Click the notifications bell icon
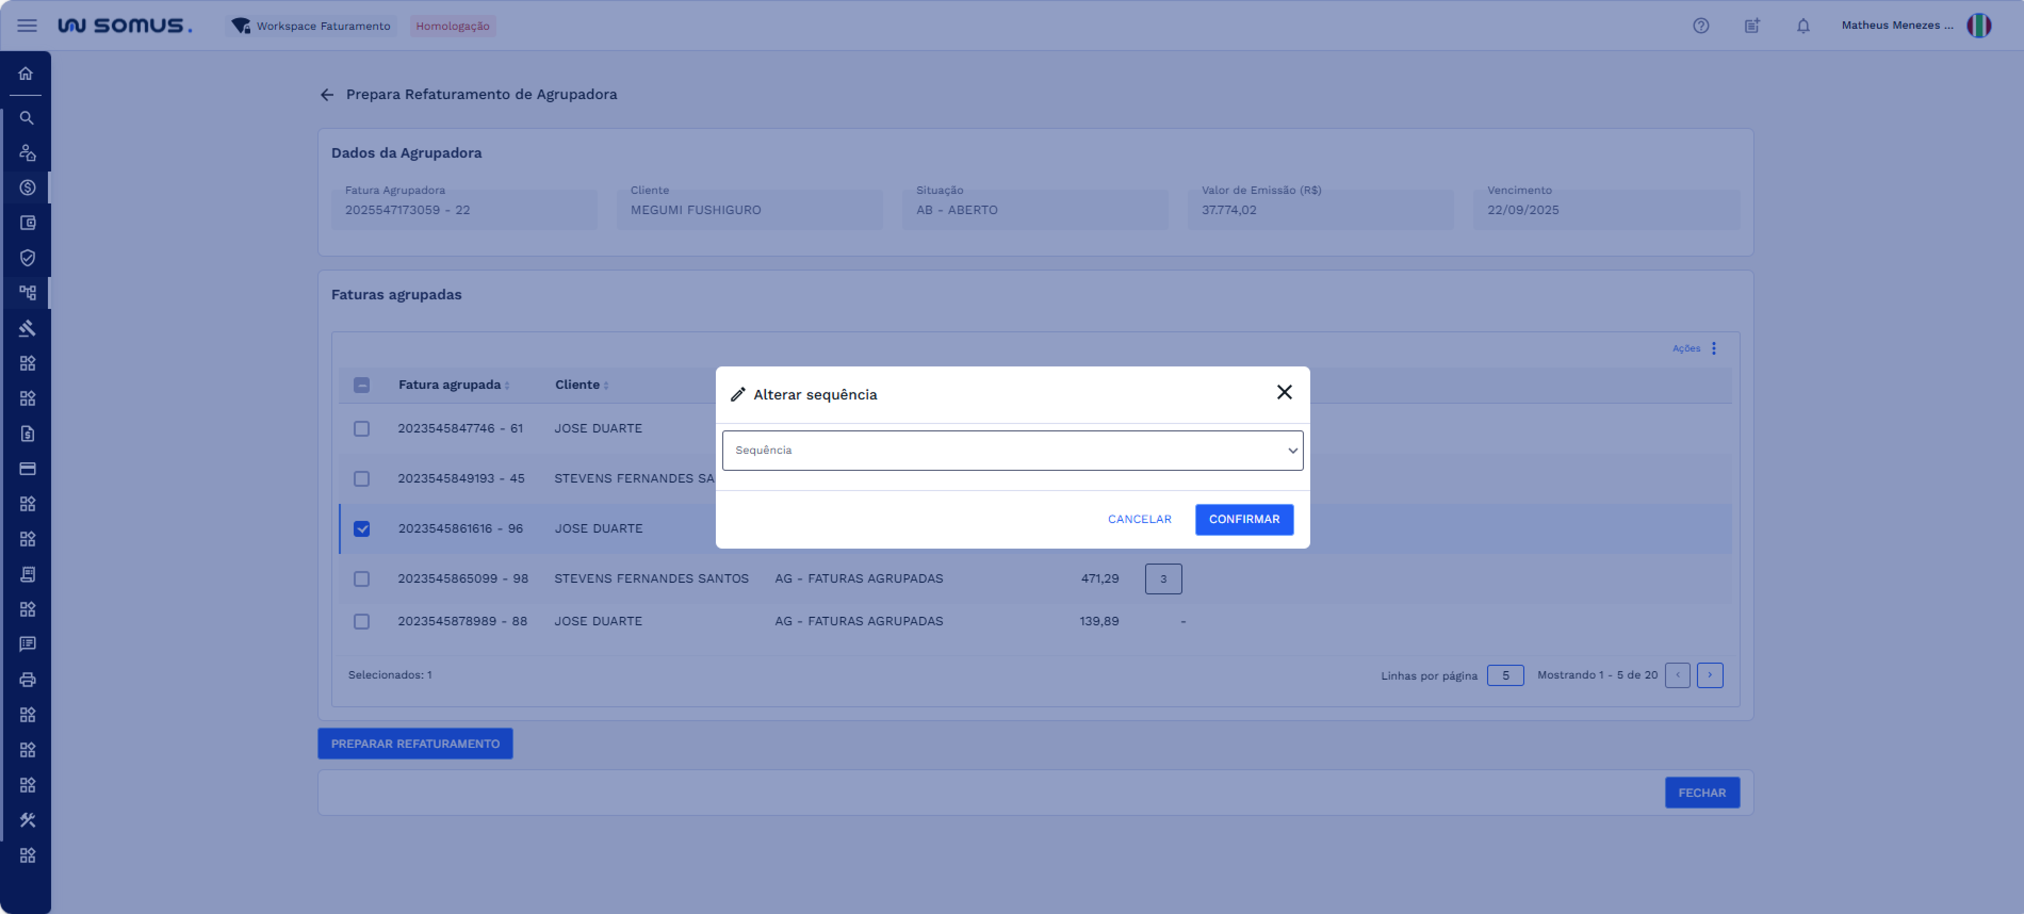 click(x=1802, y=26)
